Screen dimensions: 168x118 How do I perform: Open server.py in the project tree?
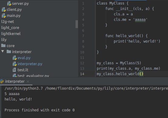pos(20,4)
